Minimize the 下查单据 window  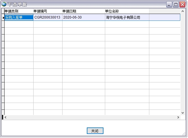(x=169, y=4)
